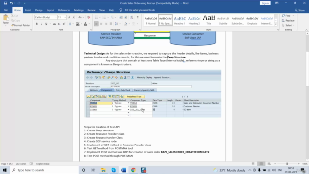Save the document from Quick Access toolbar
309x174 pixels.
coord(5,3)
